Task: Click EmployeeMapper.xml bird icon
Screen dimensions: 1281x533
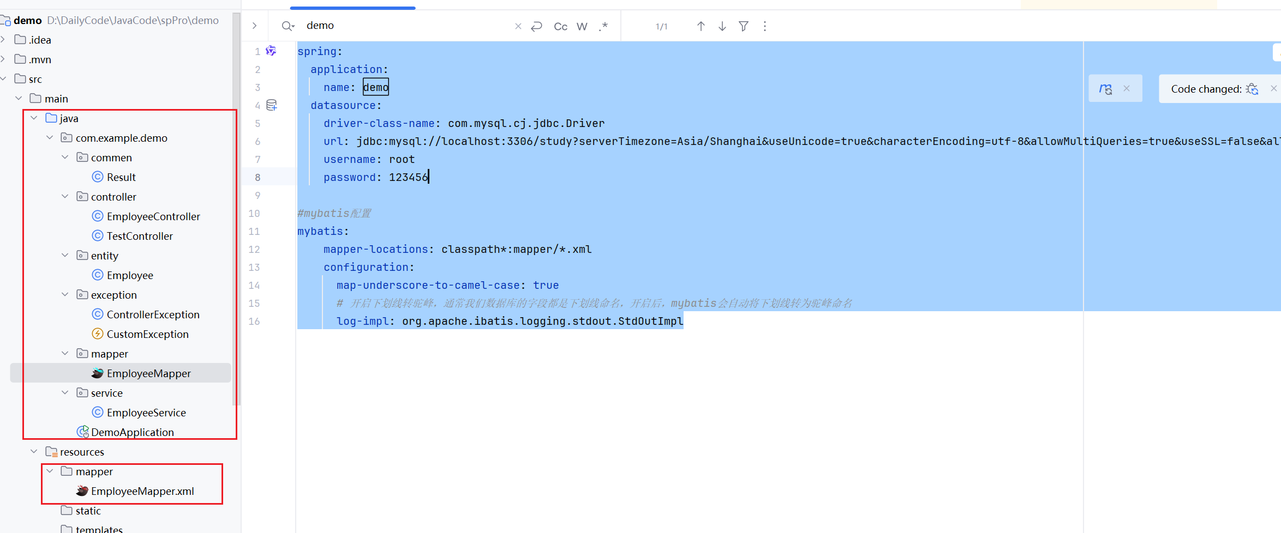Action: 82,491
